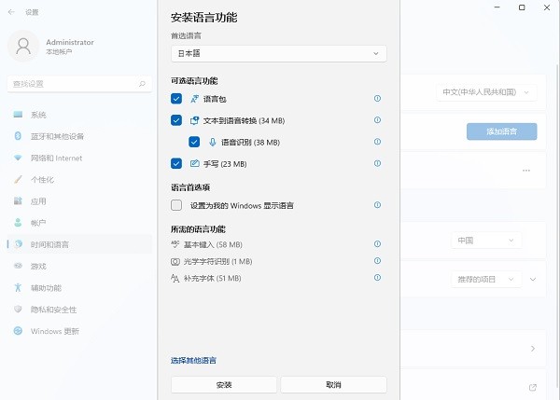
Task: Click the microphone icon for 语音识别
Action: (x=213, y=143)
